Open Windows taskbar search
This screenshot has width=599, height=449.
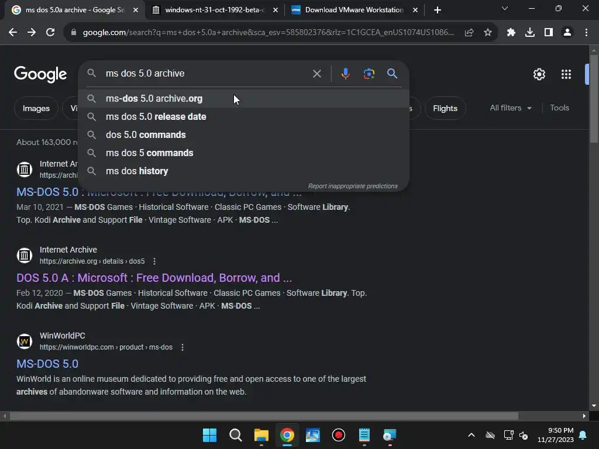pyautogui.click(x=235, y=435)
